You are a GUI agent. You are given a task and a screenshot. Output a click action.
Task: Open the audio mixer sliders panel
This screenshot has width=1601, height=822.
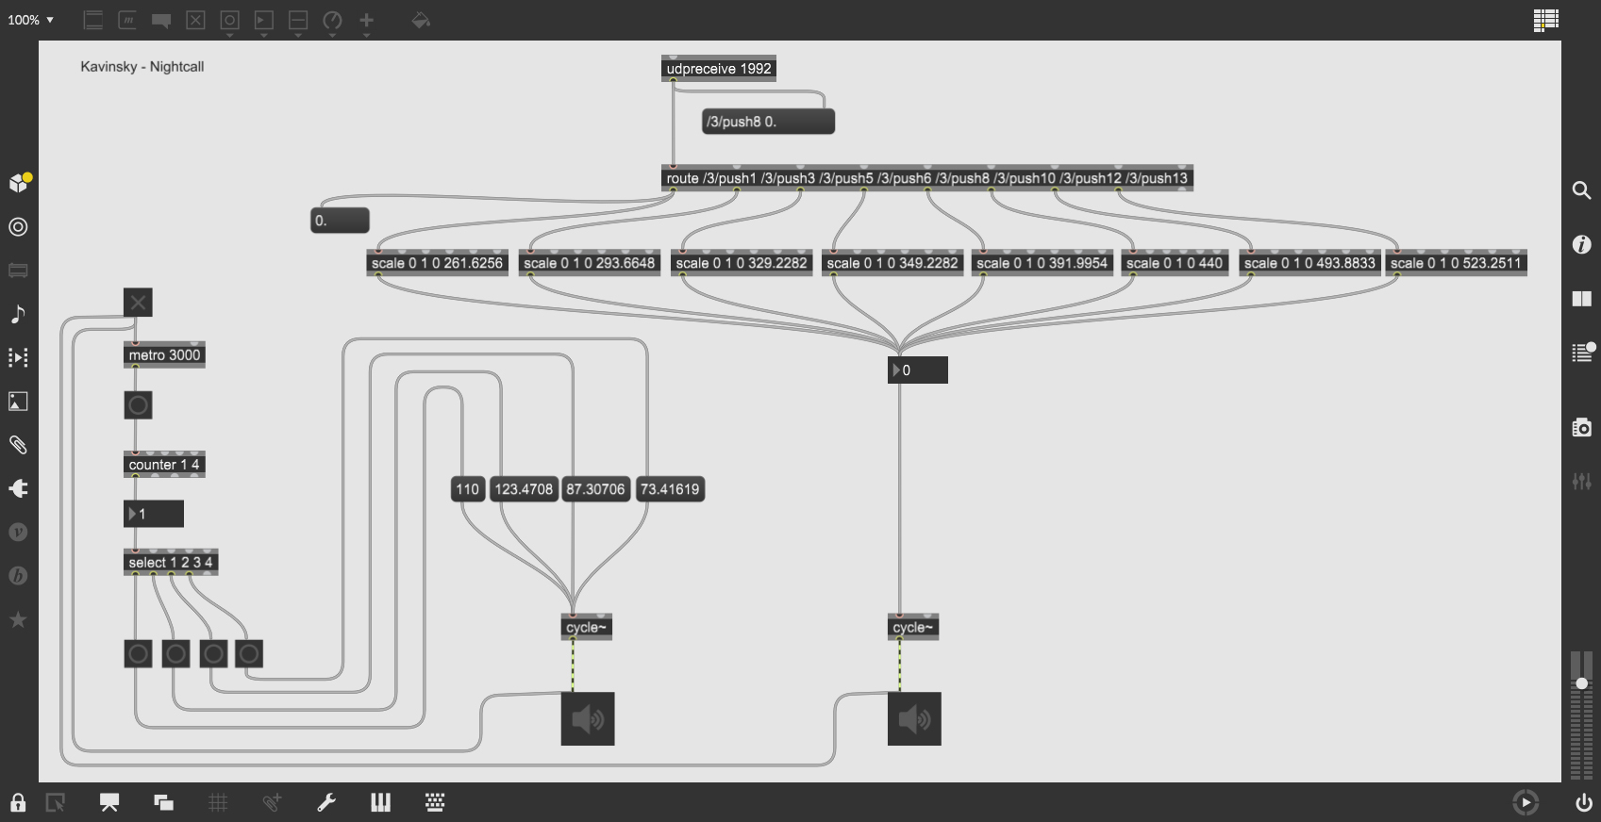1582,482
